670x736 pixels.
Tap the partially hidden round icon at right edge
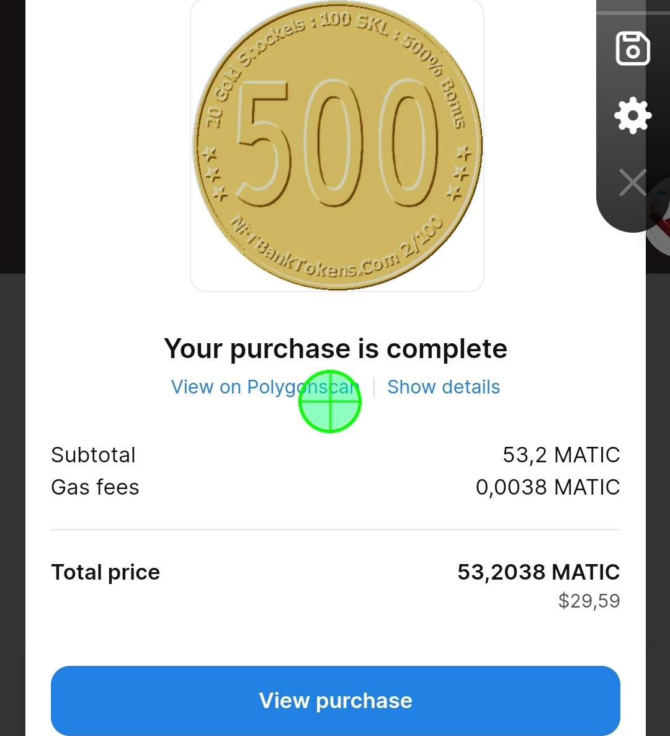coord(659,227)
